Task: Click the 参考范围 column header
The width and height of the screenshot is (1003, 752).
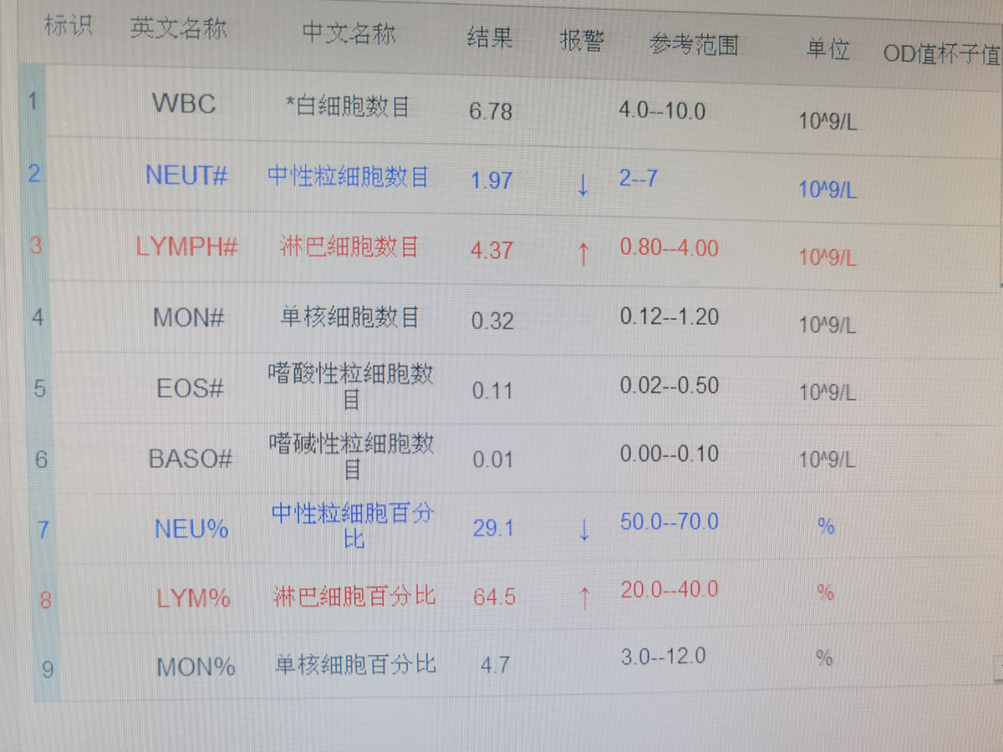Action: pos(694,44)
